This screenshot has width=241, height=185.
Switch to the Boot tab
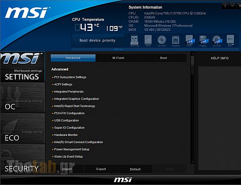pos(163,58)
